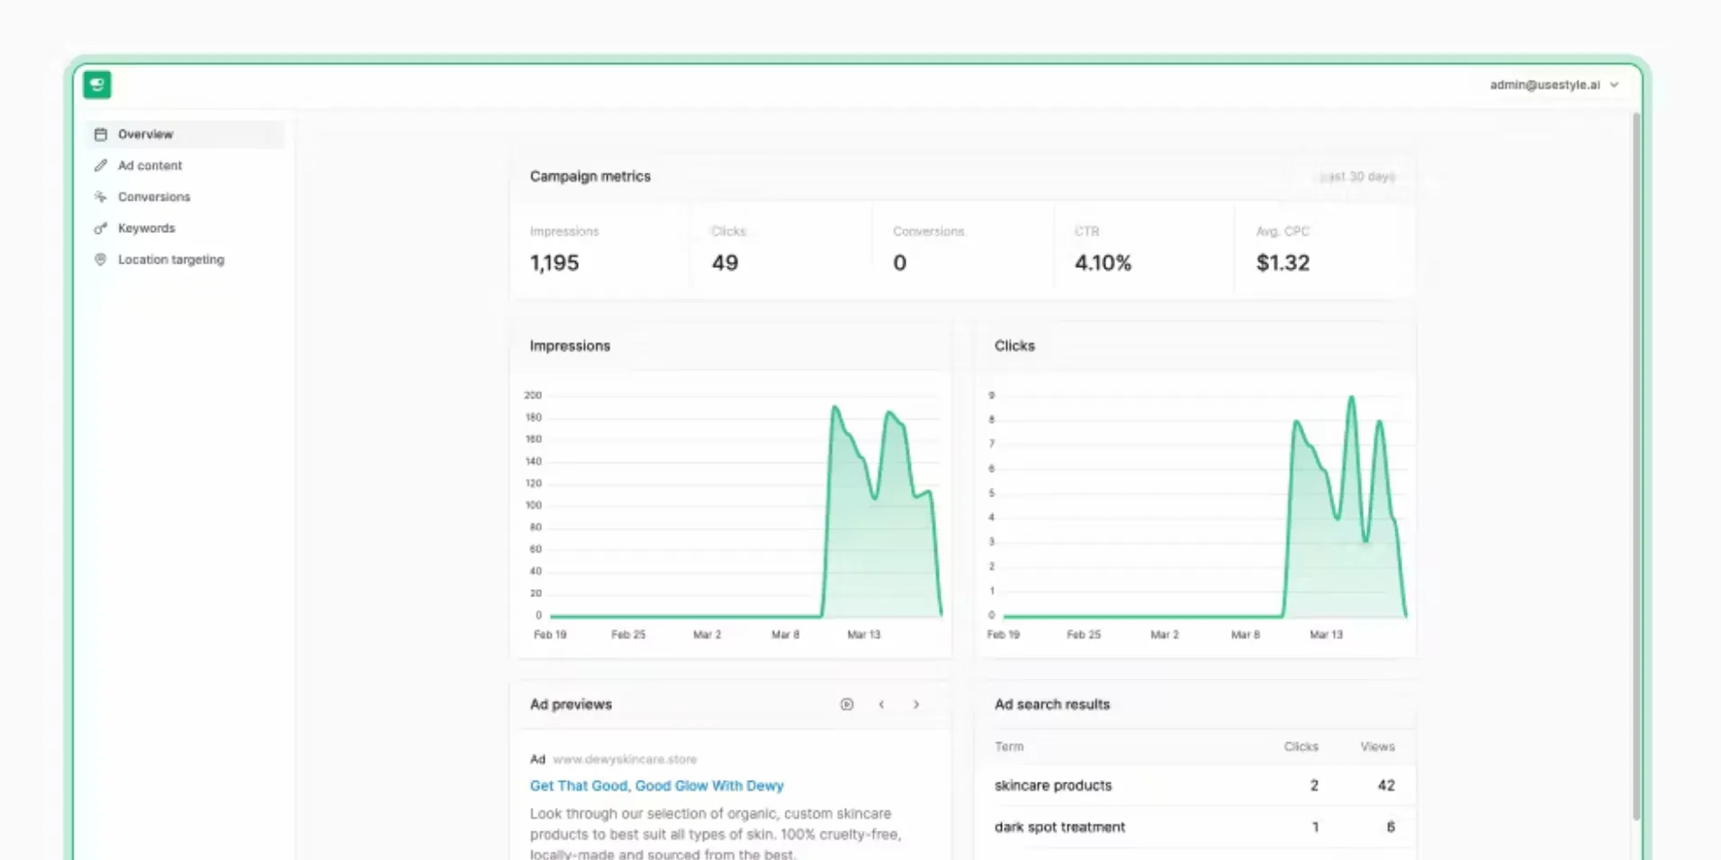
Task: Expand the admin@usestyle.ai account dropdown
Action: [x=1554, y=85]
